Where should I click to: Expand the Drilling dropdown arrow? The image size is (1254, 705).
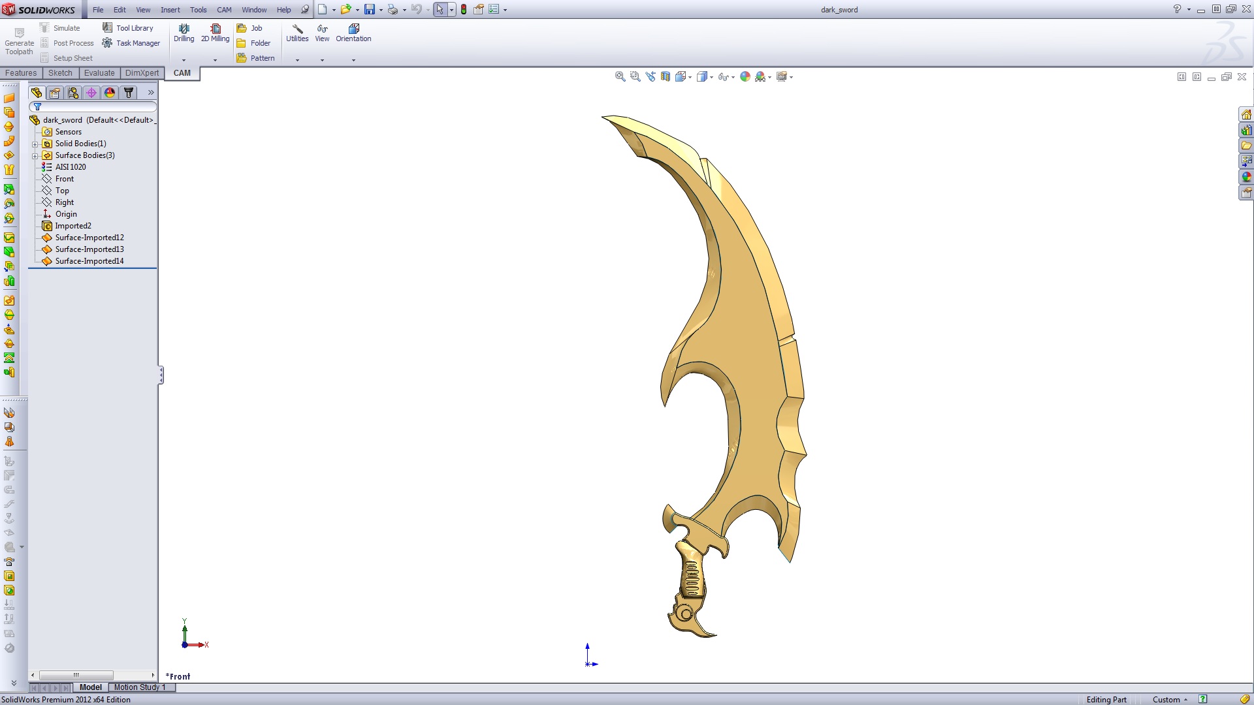(x=184, y=60)
